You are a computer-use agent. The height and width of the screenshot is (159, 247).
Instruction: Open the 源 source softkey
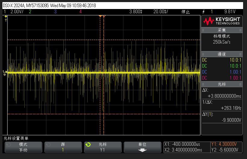[63, 147]
